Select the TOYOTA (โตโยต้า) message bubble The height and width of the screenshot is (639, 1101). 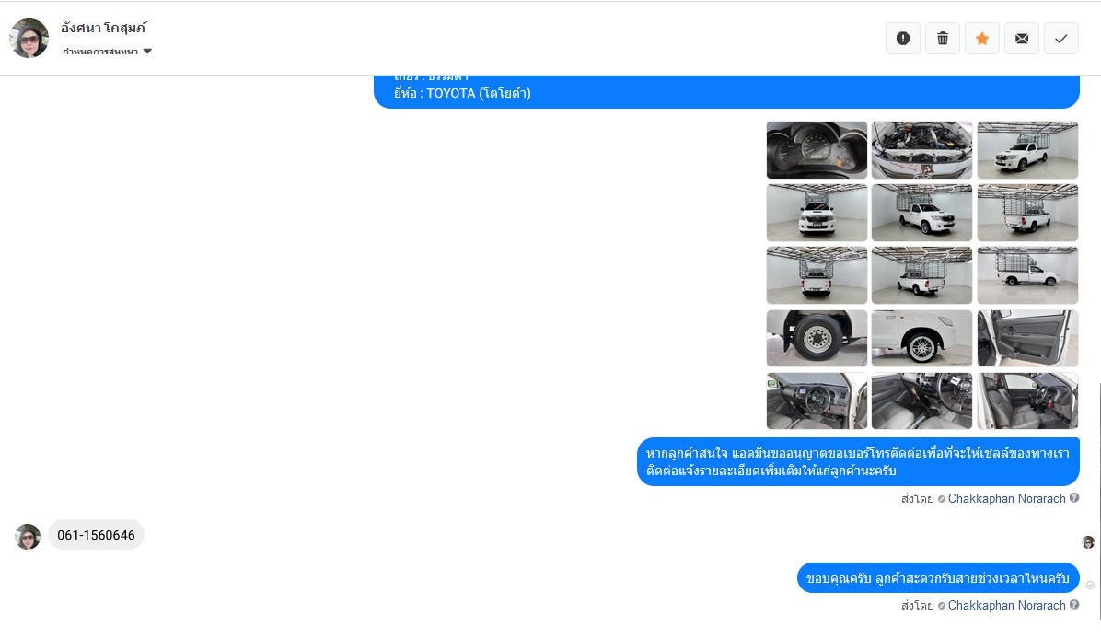726,91
